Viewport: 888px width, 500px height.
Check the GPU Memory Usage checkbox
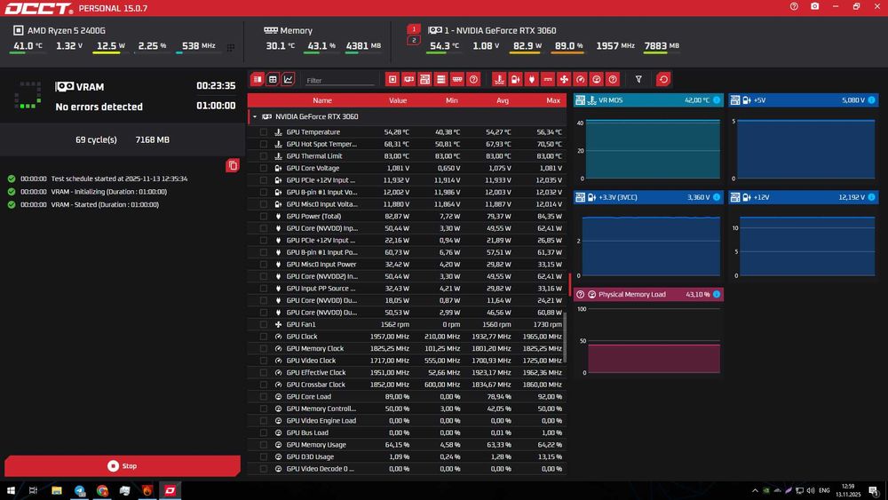pos(264,445)
